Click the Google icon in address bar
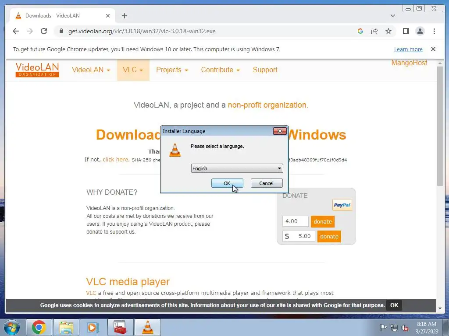The height and width of the screenshot is (336, 449). [x=360, y=31]
